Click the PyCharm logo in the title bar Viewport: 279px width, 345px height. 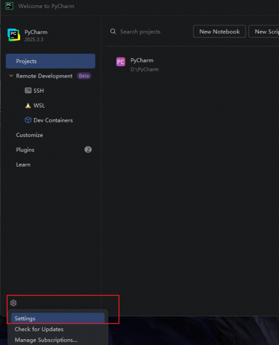(x=9, y=6)
